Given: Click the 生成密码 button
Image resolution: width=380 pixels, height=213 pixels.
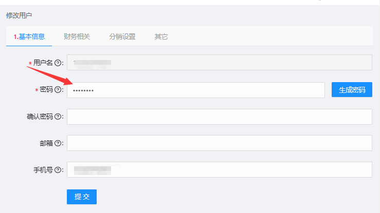Looking at the screenshot, I should click(352, 90).
